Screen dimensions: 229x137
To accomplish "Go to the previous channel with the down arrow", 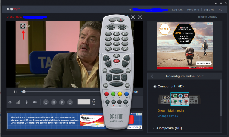I will [94, 104].
